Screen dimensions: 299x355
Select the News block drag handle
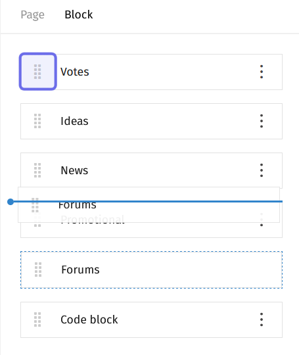click(x=37, y=170)
